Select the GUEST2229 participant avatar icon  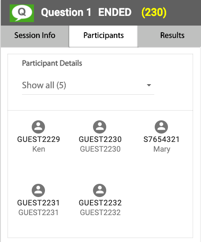coord(38,127)
